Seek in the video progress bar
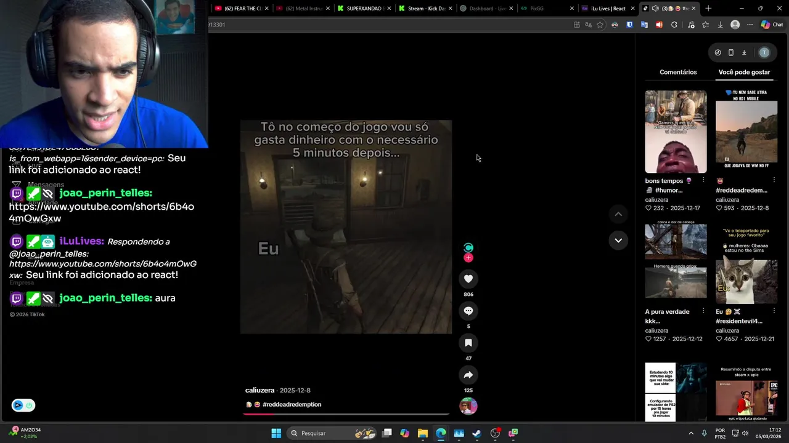The width and height of the screenshot is (789, 443). tap(346, 414)
